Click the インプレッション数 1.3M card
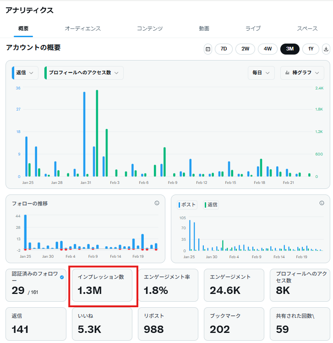The image size is (333, 343). (x=102, y=285)
